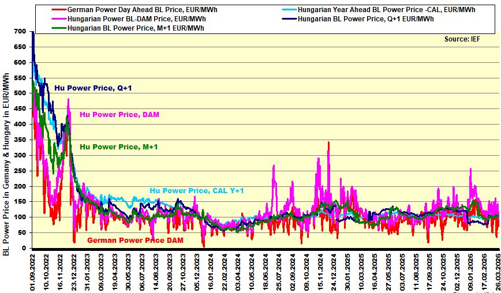This screenshot has width=501, height=293.
Task: Select the 'Hu Power Price, DAM' annotation
Action: 119,115
